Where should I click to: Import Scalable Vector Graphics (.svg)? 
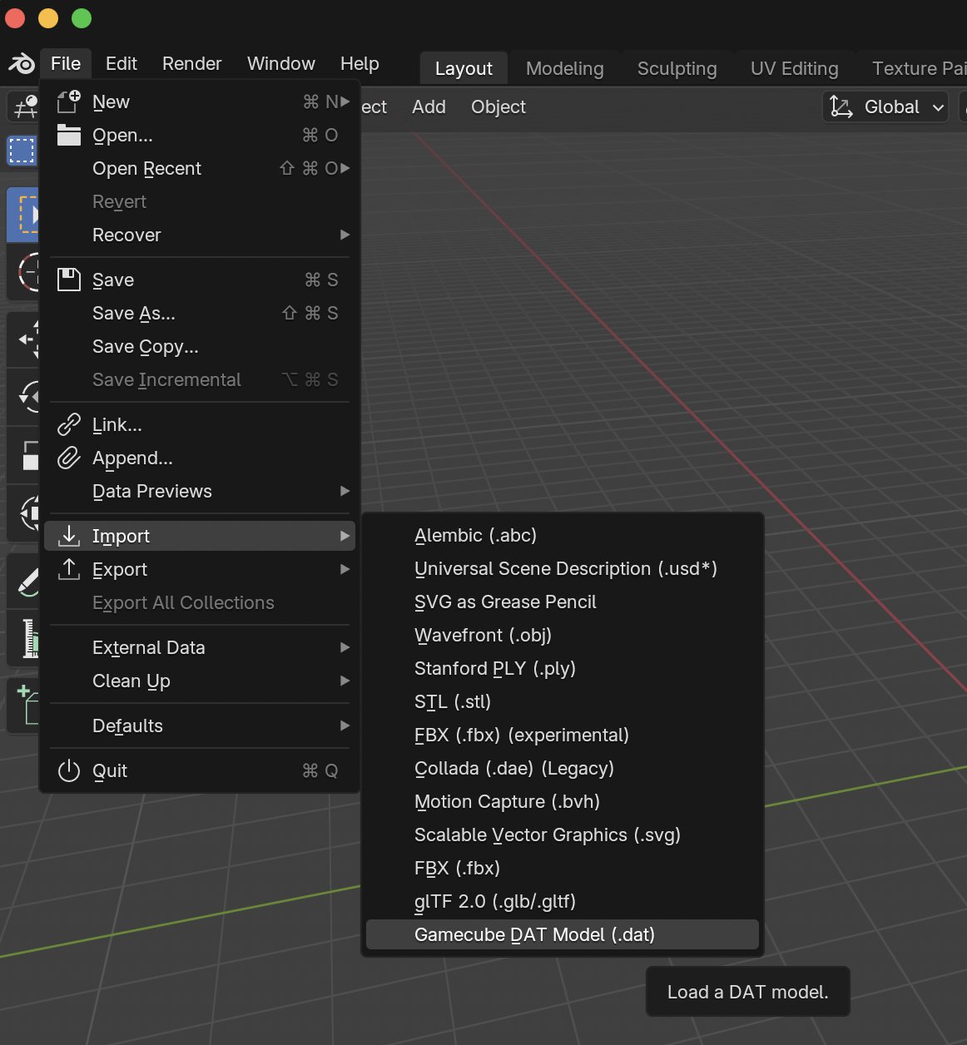tap(563, 835)
